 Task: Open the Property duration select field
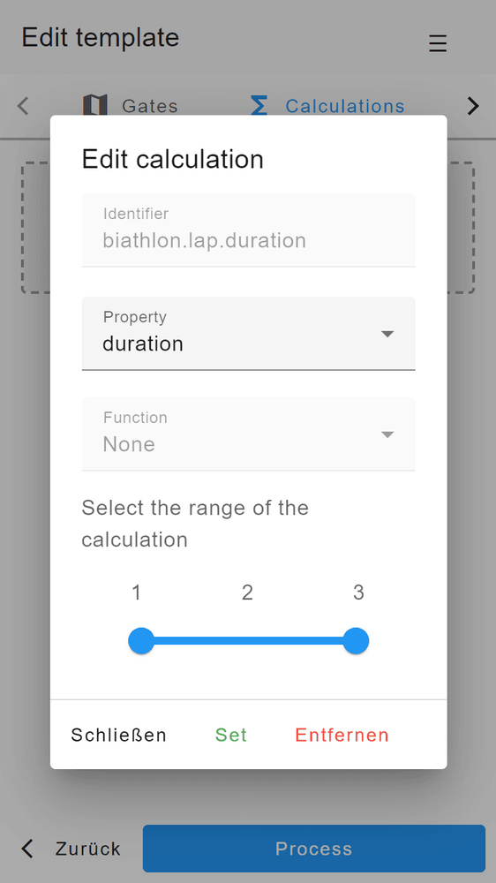click(248, 334)
